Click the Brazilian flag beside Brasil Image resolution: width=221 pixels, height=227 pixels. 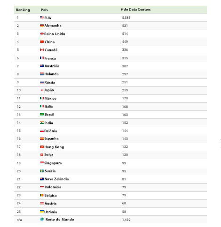click(42, 114)
